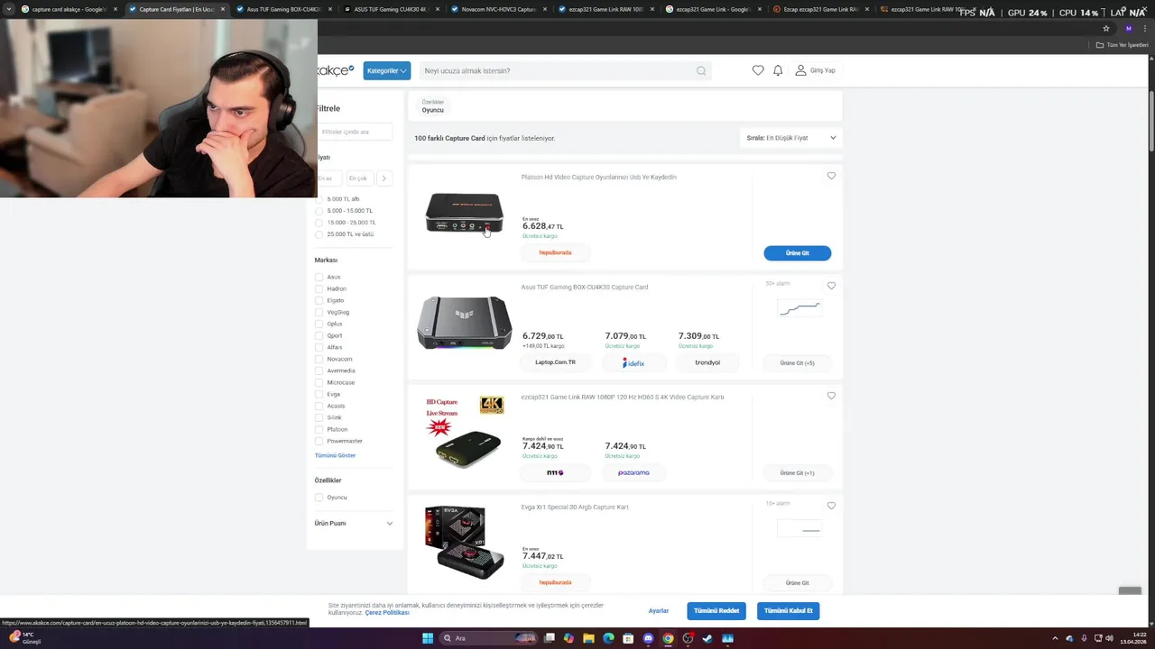Open the Sırala En Düşük Fiyat dropdown
Viewport: 1155px width, 649px height.
click(x=791, y=138)
